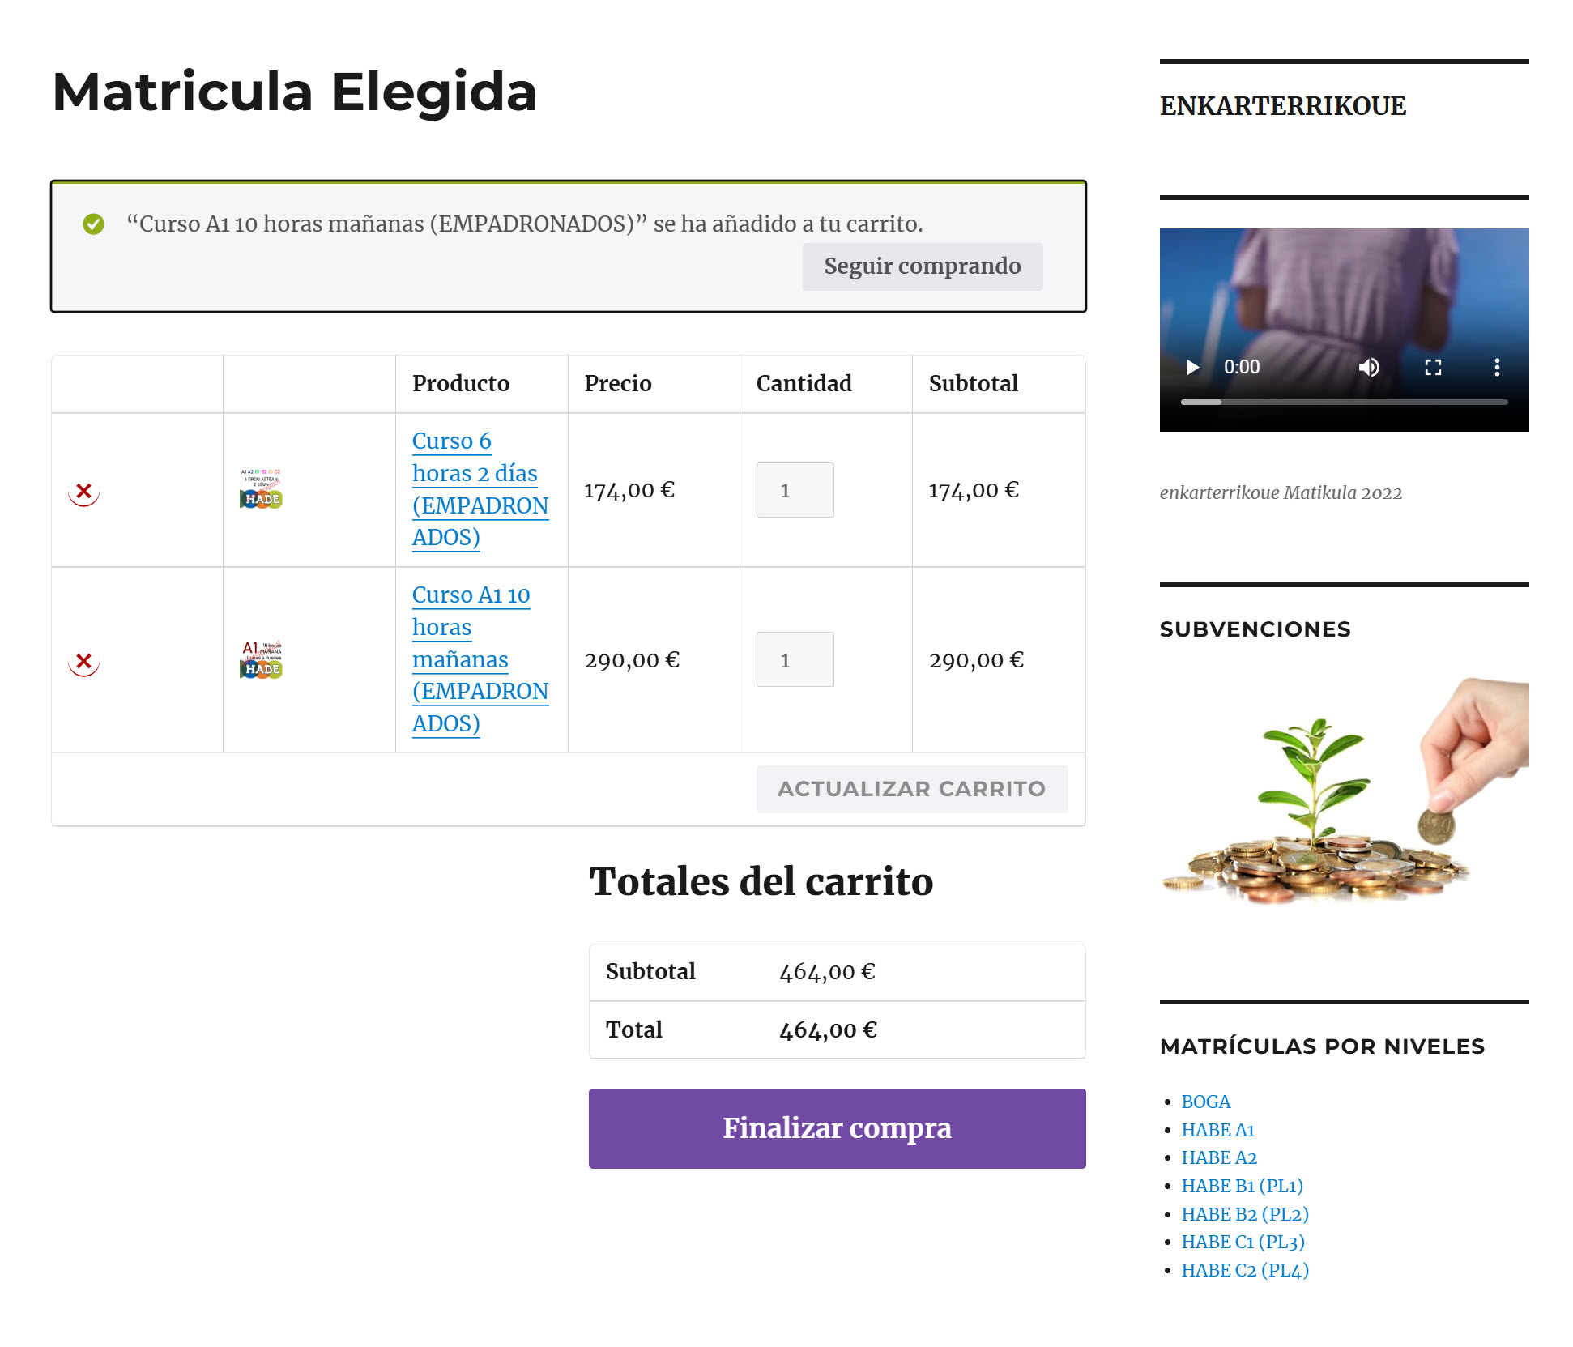The image size is (1573, 1347).
Task: Click the Actualizar Carrito button
Action: (x=911, y=789)
